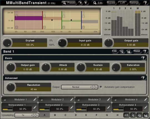Edit Modulator 4 with pencil icon
150x119 pixels.
coord(146,99)
